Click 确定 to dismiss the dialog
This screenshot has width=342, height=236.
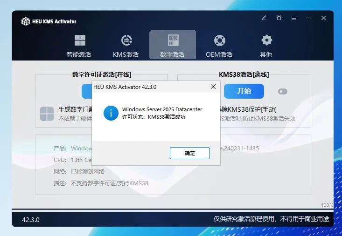pyautogui.click(x=190, y=153)
